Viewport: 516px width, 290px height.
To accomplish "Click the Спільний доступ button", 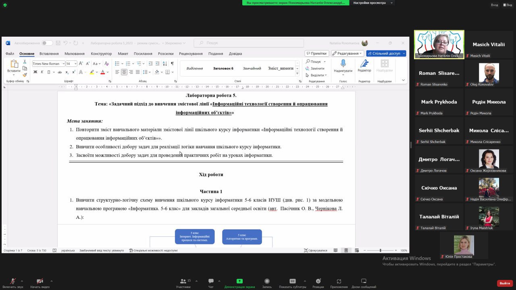I will click(x=386, y=54).
